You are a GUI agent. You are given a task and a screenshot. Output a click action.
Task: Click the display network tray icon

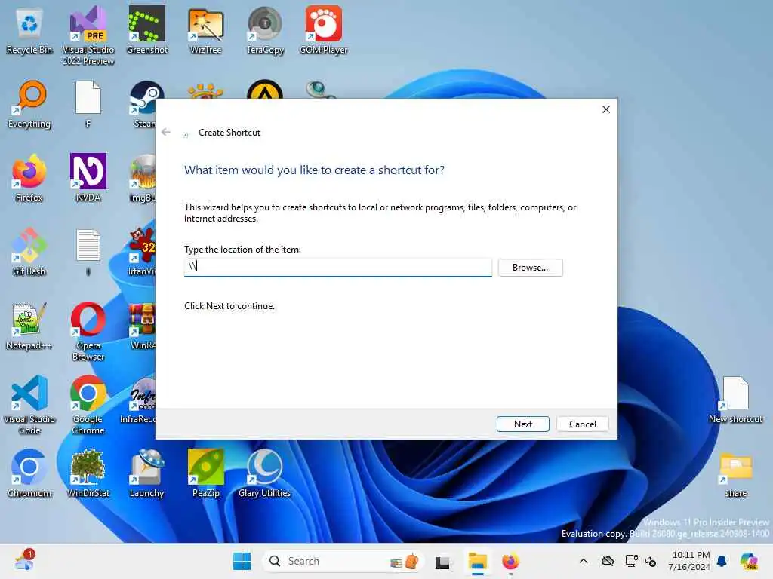tap(631, 561)
